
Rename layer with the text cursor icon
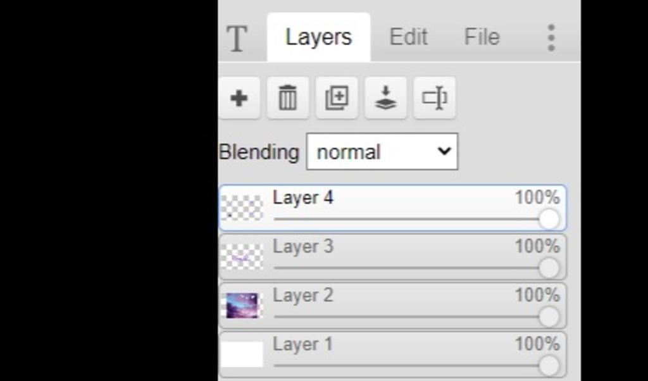434,98
